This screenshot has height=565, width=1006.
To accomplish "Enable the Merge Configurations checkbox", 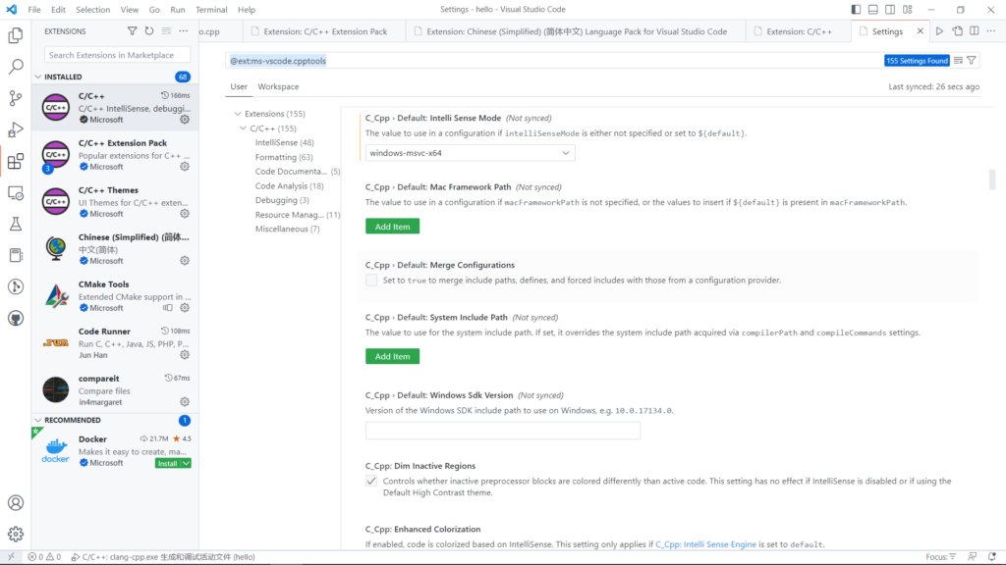I will click(x=371, y=281).
